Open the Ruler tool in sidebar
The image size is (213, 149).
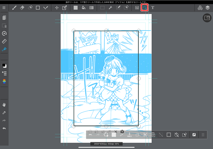point(4,41)
